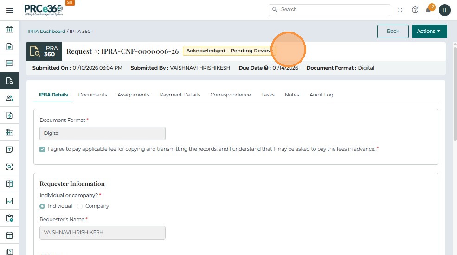Screen dimensions: 457x255
Task: Click the Document Format Digital field
Action: click(102, 134)
